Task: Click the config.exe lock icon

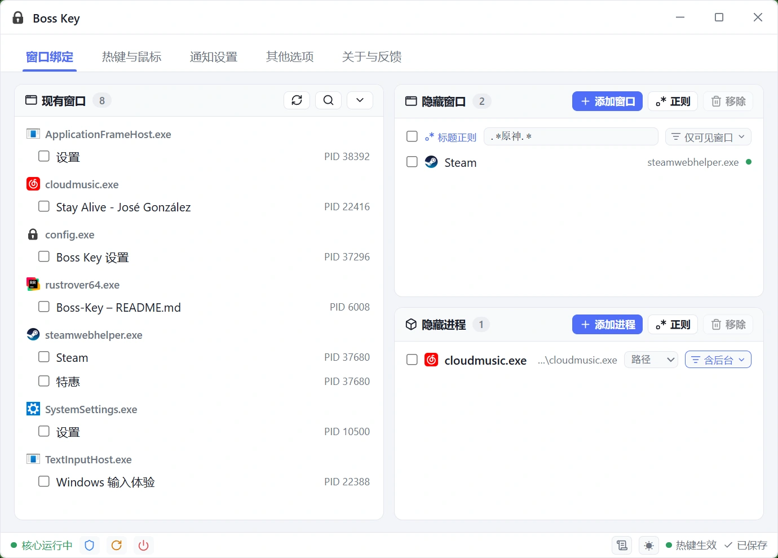Action: [33, 234]
